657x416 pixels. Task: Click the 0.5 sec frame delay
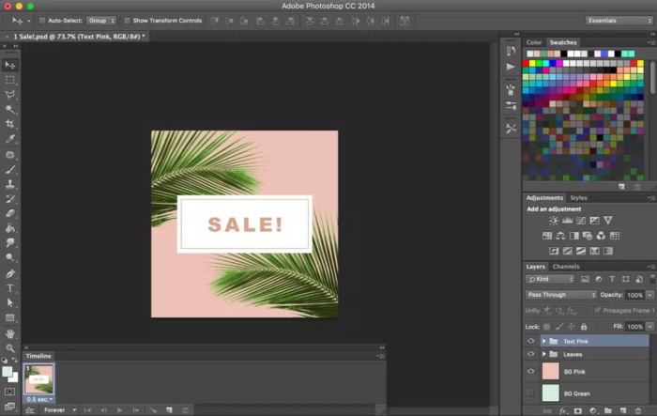[38, 399]
